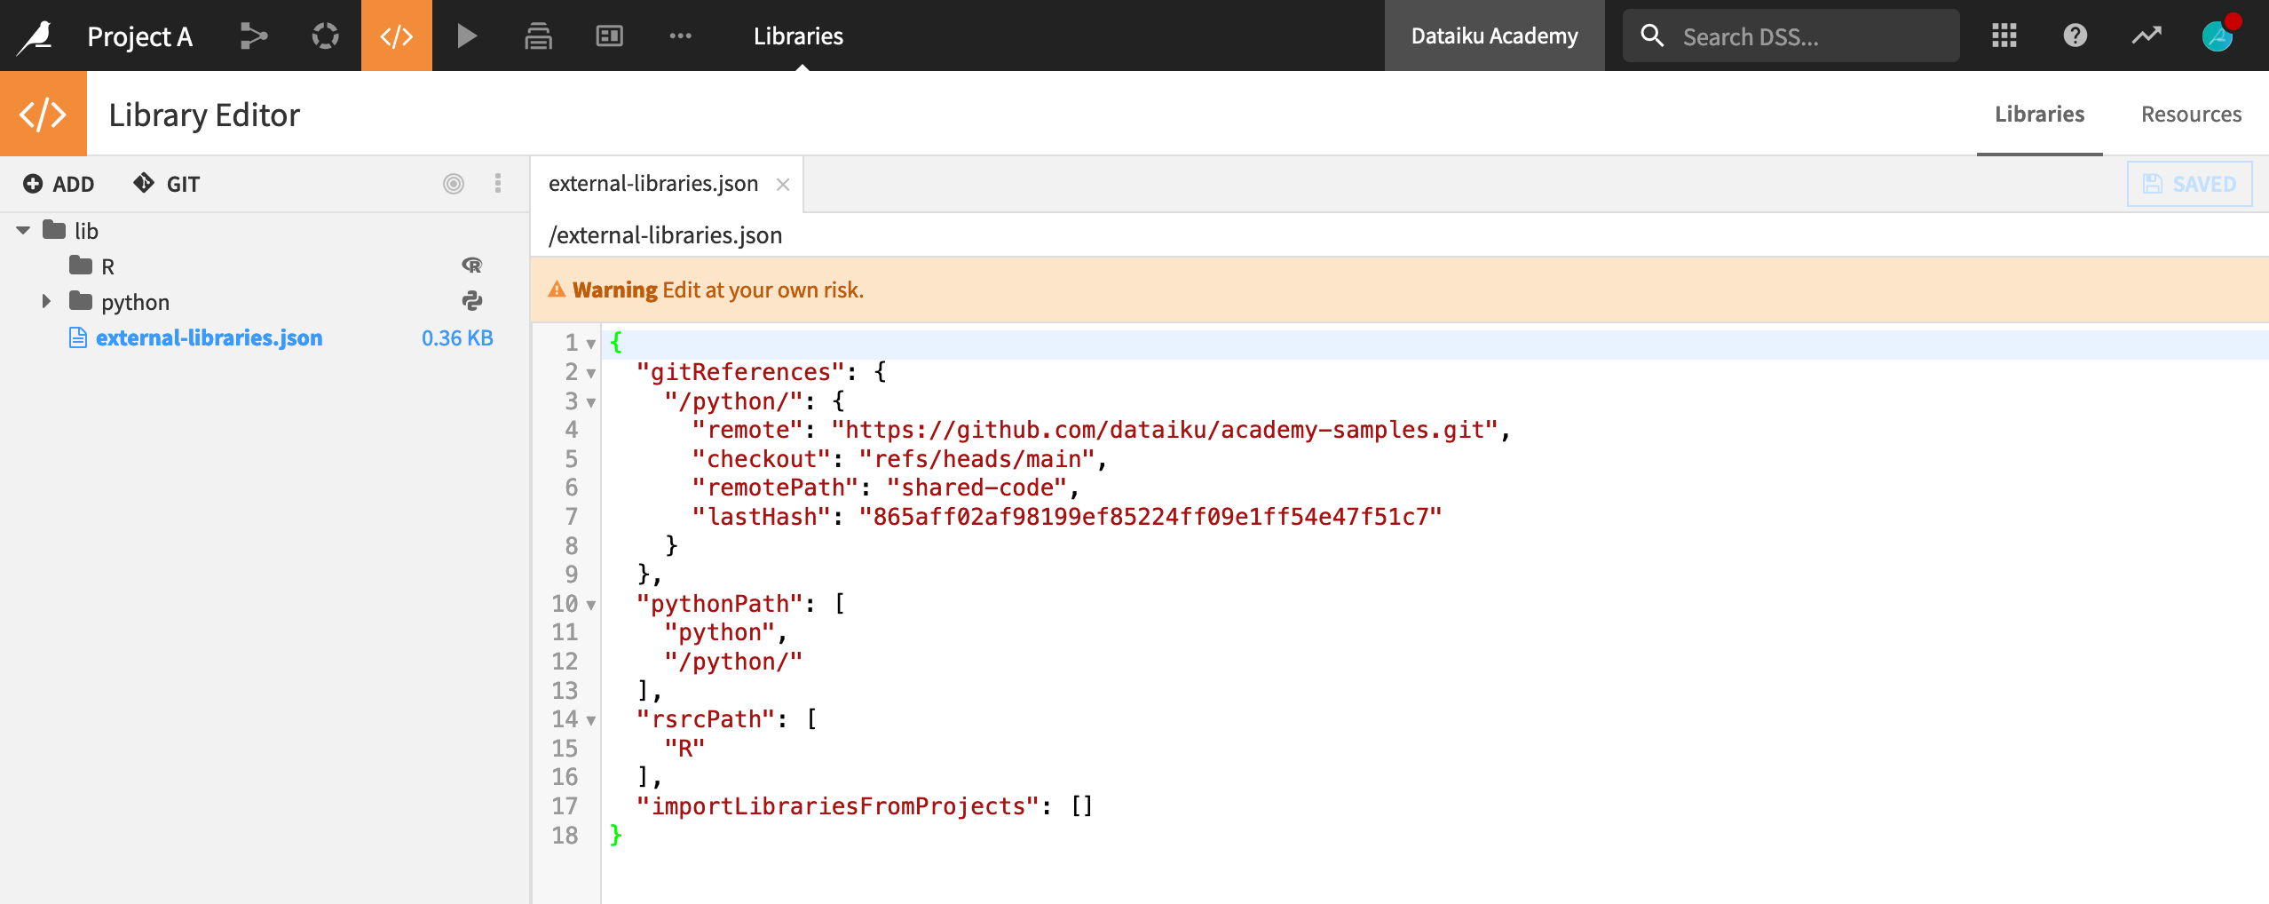Select the external-libraries.json editor tab

652,184
